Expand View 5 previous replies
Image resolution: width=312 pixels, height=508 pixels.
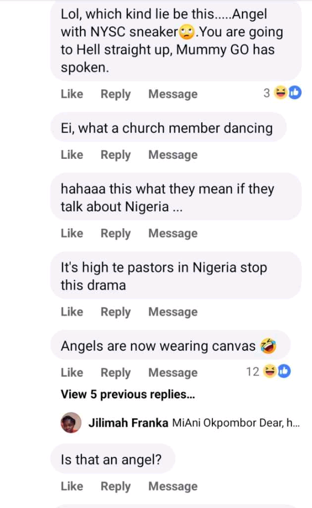tap(127, 394)
